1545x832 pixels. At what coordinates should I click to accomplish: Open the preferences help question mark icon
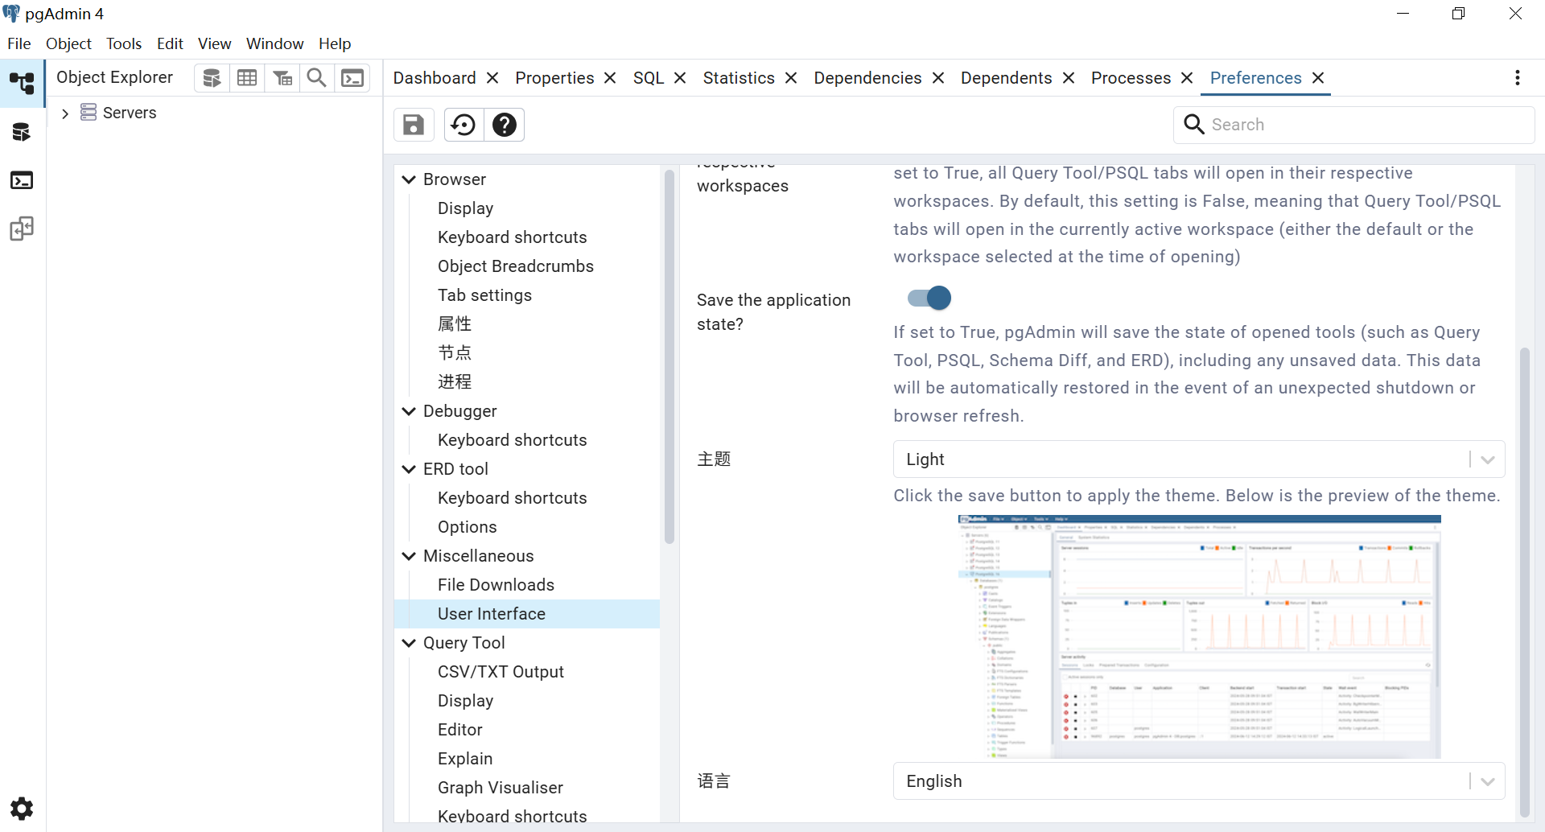coord(505,125)
